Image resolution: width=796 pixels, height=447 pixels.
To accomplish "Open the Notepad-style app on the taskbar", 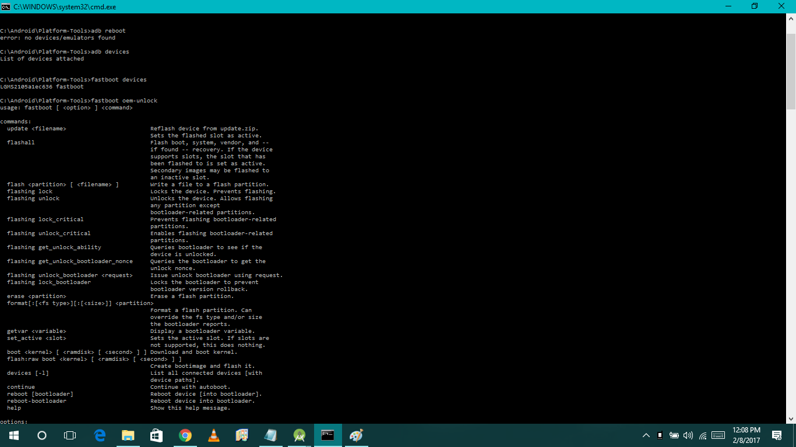I will tap(270, 435).
